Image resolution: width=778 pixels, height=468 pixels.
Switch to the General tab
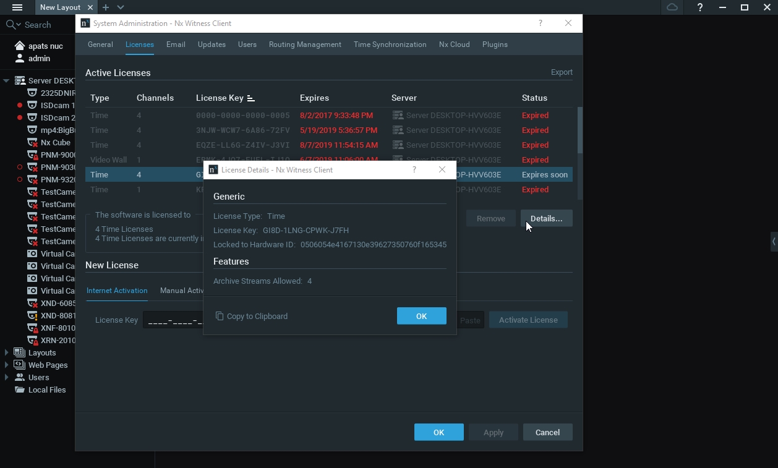coord(100,45)
